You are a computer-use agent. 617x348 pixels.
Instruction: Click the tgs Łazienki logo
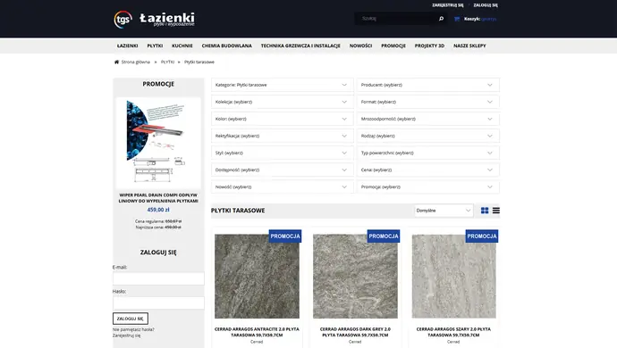tap(154, 20)
